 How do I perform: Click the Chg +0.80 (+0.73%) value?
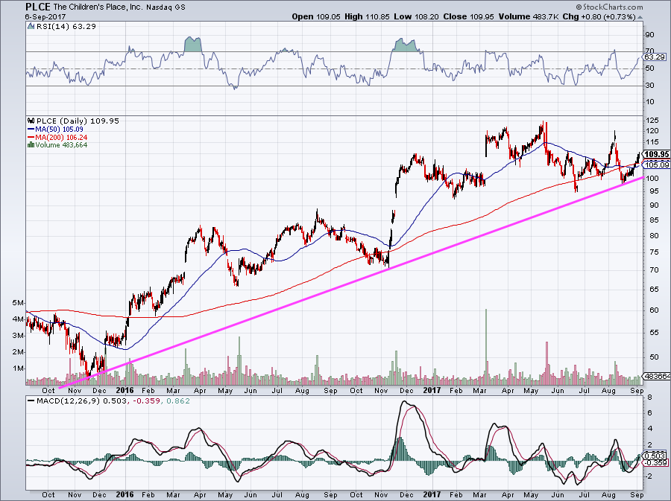click(599, 16)
